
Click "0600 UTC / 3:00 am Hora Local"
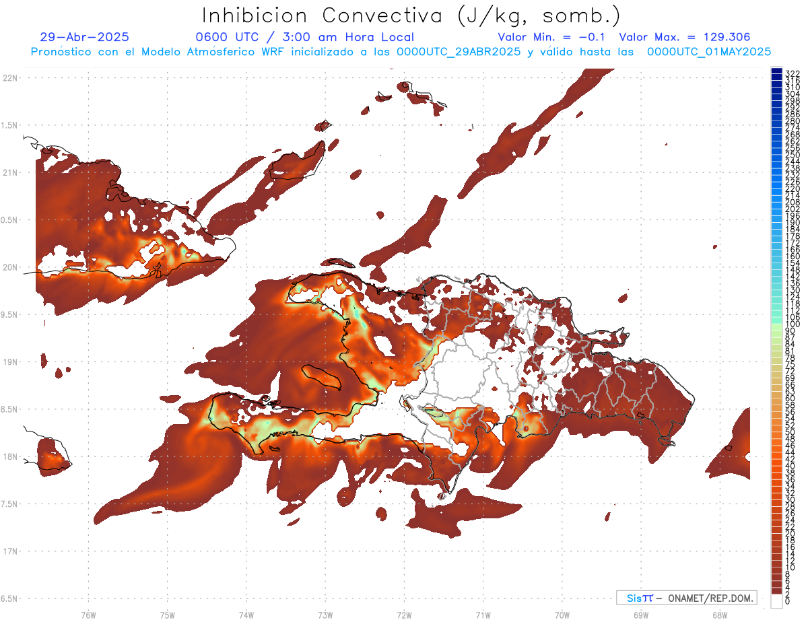(304, 37)
